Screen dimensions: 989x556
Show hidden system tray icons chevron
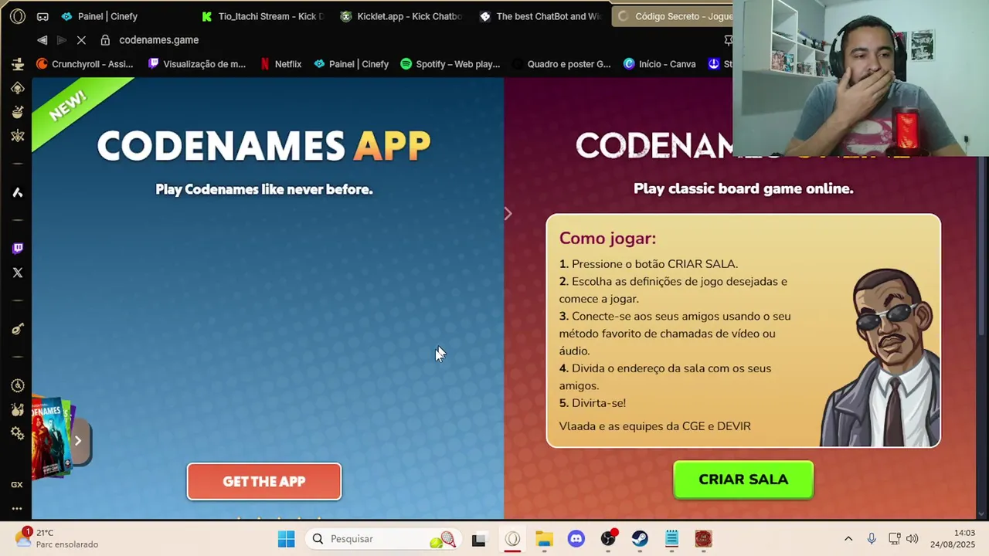[848, 539]
